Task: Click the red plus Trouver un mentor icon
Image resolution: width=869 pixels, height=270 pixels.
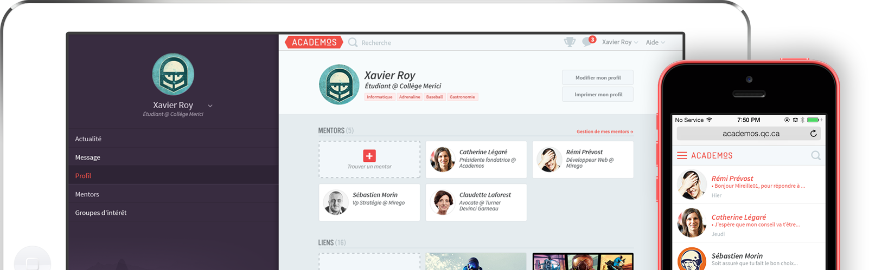Action: [x=369, y=156]
